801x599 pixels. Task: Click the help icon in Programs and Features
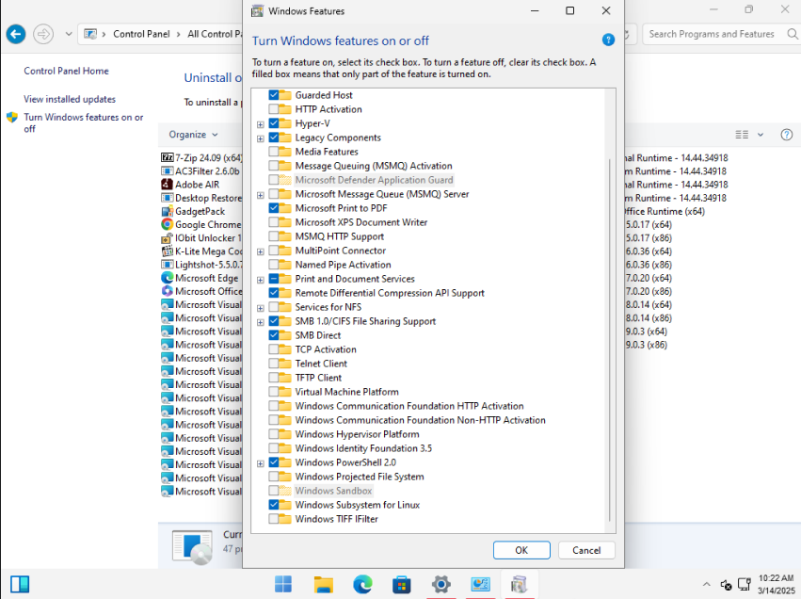pyautogui.click(x=787, y=135)
